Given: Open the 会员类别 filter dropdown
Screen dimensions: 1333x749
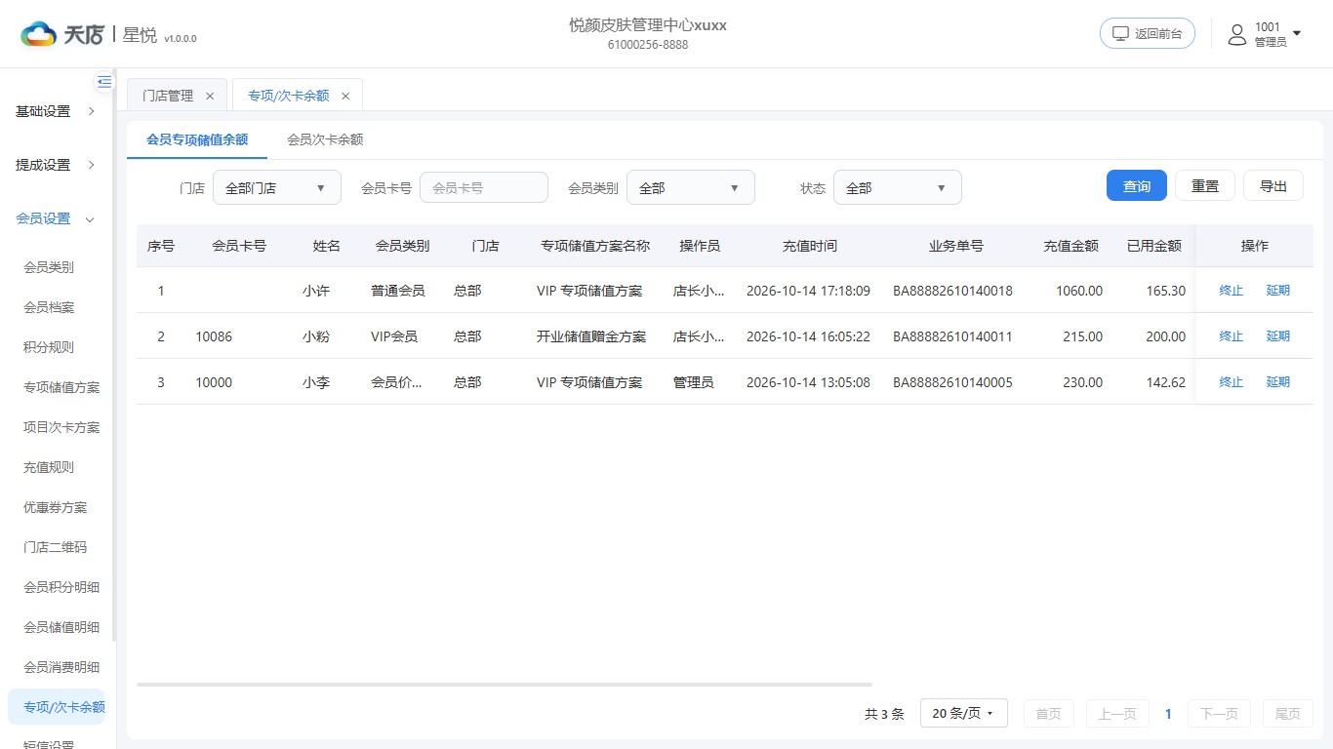Looking at the screenshot, I should (691, 188).
